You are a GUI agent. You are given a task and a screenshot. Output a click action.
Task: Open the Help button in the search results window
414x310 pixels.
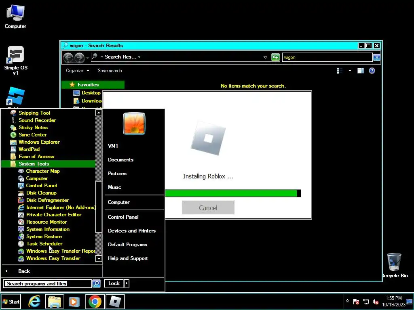point(372,71)
